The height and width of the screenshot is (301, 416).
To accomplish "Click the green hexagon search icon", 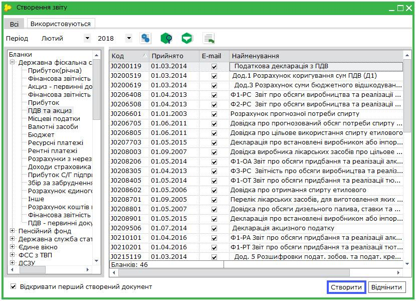I will [x=166, y=38].
